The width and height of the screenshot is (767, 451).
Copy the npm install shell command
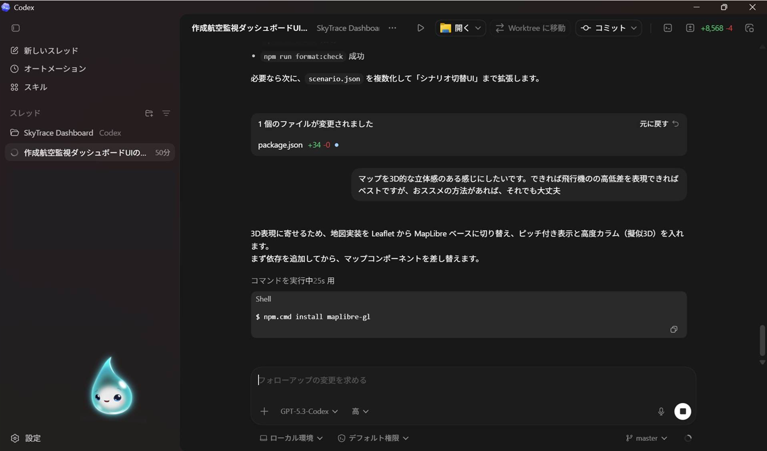pos(673,329)
